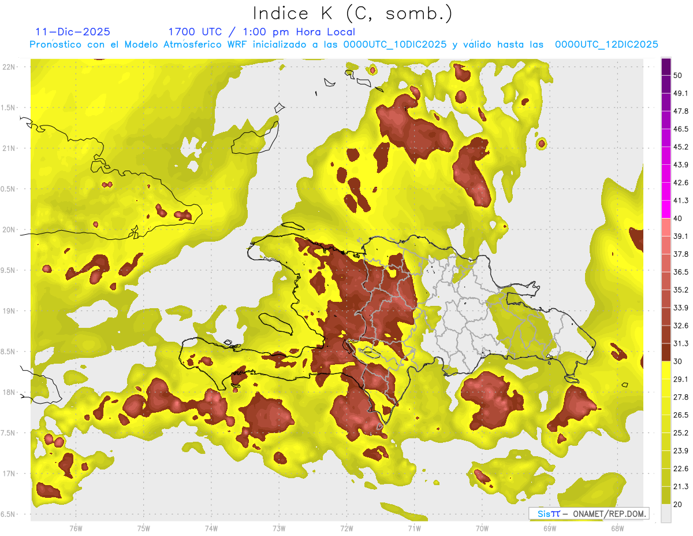Select the 68W longitude tick label
The height and width of the screenshot is (536, 693).
click(x=617, y=528)
